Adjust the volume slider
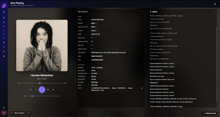The width and height of the screenshot is (220, 117). click(43, 96)
